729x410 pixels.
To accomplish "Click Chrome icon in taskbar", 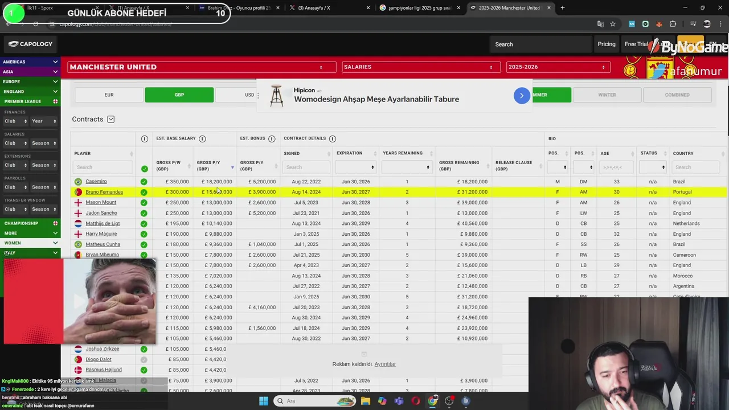I will pos(432,401).
